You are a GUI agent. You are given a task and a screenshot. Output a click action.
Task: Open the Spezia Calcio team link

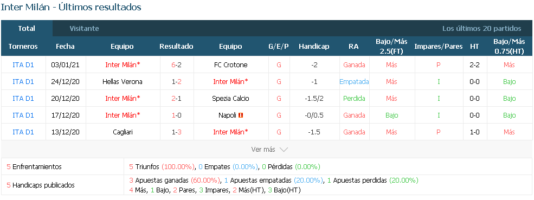(x=230, y=99)
